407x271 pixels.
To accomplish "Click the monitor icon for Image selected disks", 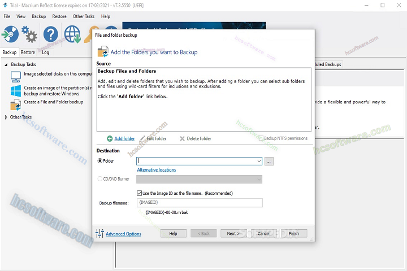I will pyautogui.click(x=16, y=77).
